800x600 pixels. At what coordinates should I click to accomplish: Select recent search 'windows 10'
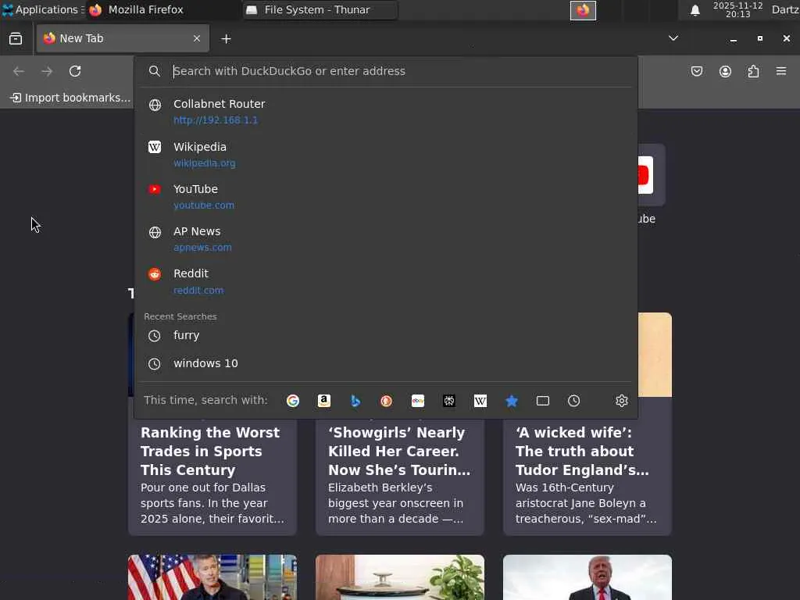[386, 363]
